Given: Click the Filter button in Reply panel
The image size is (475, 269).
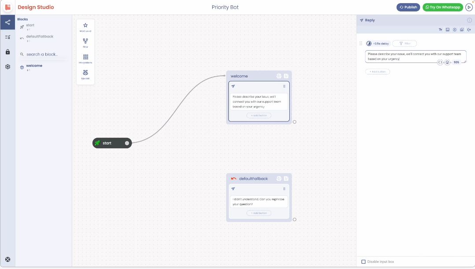Looking at the screenshot, I should [405, 44].
